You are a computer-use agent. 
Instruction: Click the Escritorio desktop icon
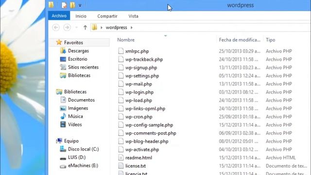63,59
